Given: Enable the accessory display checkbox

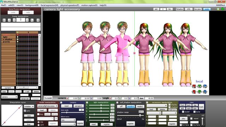Looking at the screenshot, I should (x=169, y=105).
